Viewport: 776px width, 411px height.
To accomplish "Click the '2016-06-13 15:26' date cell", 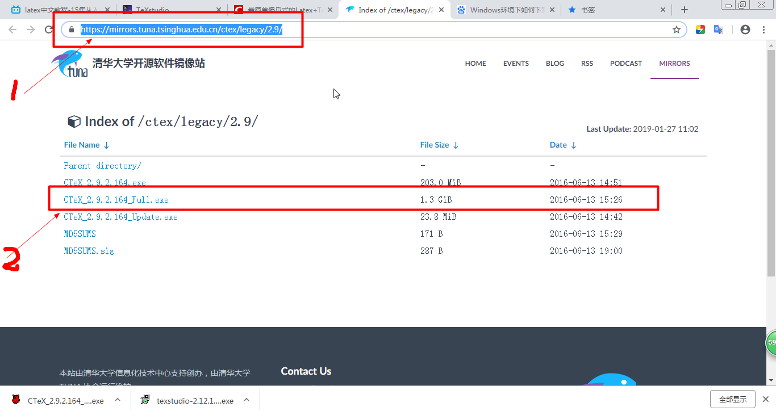I will (x=586, y=200).
